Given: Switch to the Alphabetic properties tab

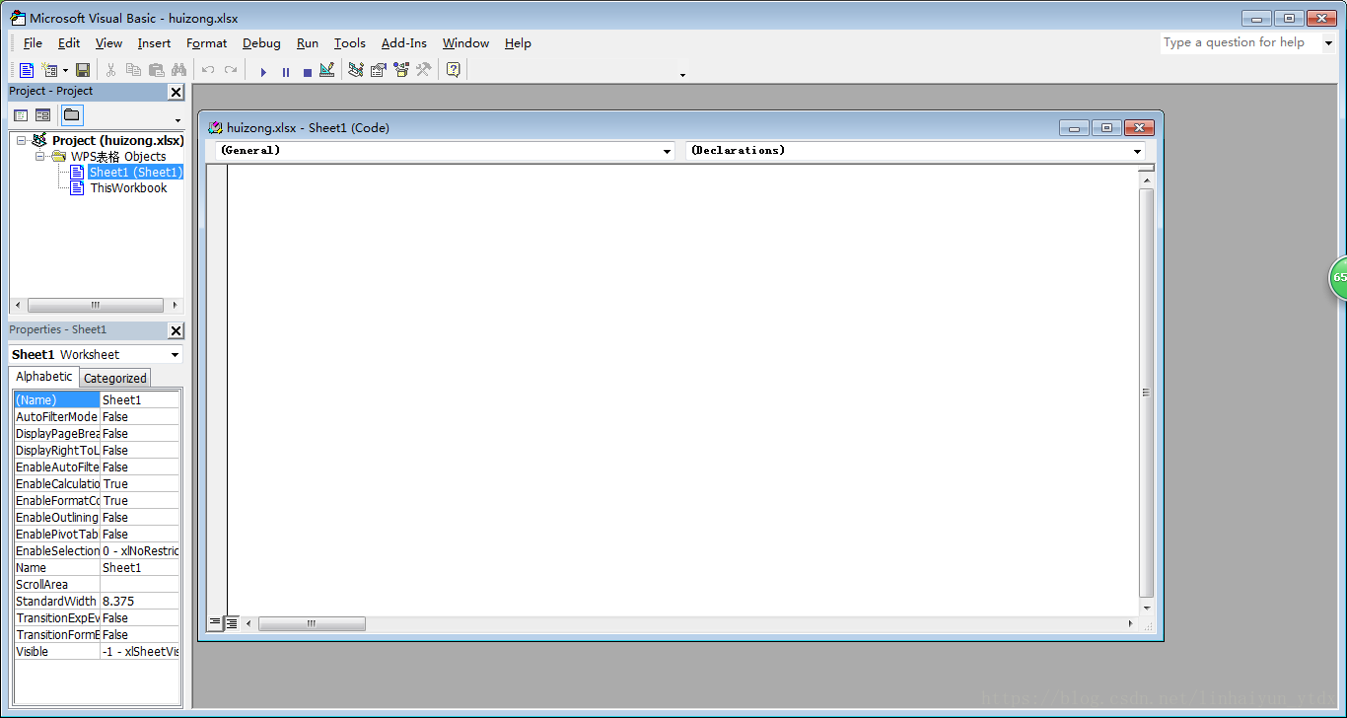Looking at the screenshot, I should point(44,377).
